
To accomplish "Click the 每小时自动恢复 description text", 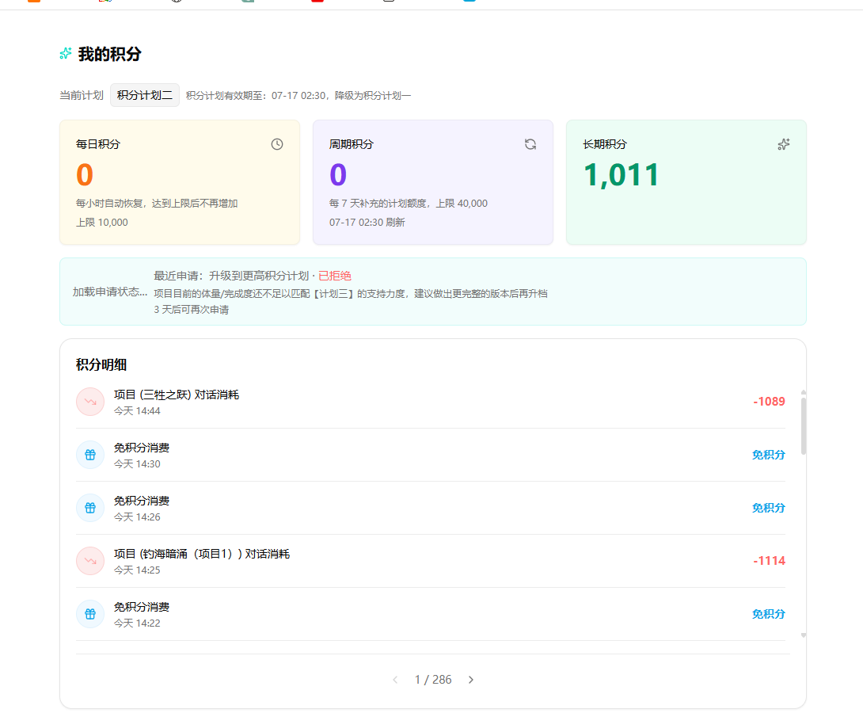I will [x=157, y=203].
